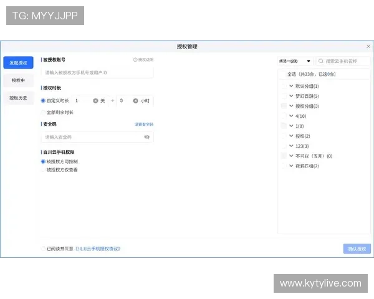The width and height of the screenshot is (374, 299).
Task: Click the 梦幻西游(5) group label
Action: [307, 96]
